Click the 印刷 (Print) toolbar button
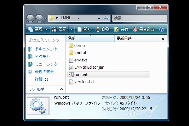189x126 pixels. tap(102, 29)
